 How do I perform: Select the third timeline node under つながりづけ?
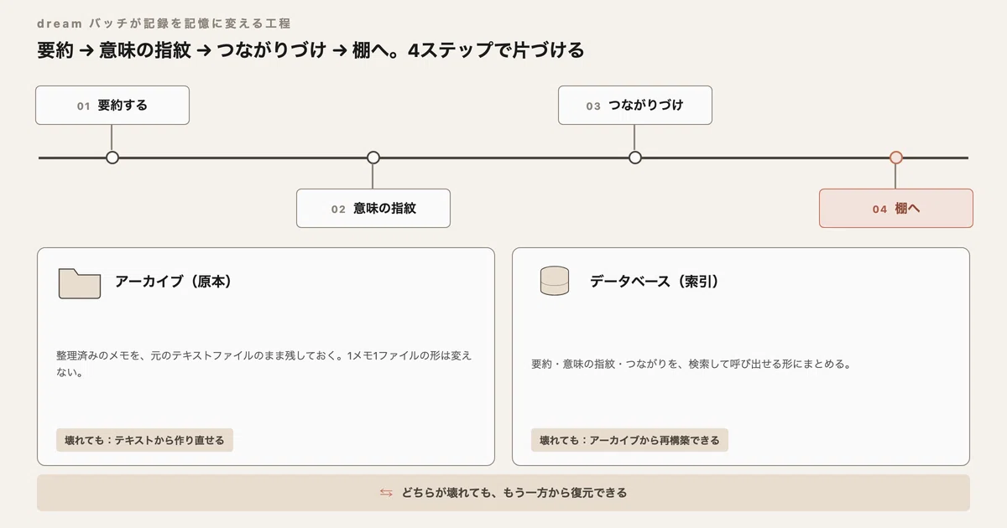(x=635, y=158)
